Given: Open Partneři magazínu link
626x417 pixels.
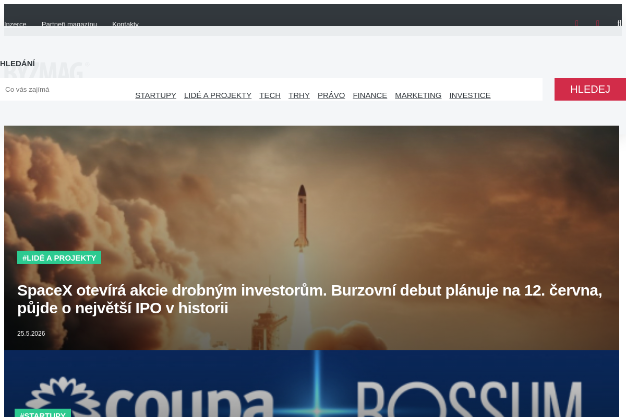Looking at the screenshot, I should [69, 24].
